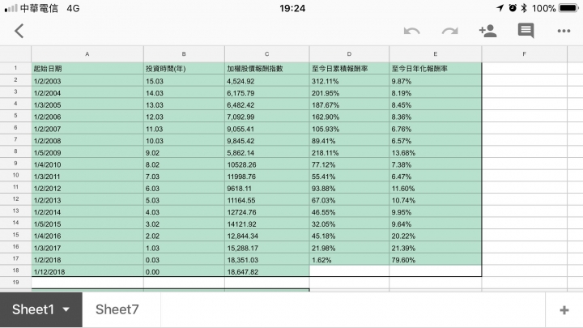Viewport: 583px width, 328px height.
Task: Select cell with date 1/5/2009
Action: click(x=87, y=151)
